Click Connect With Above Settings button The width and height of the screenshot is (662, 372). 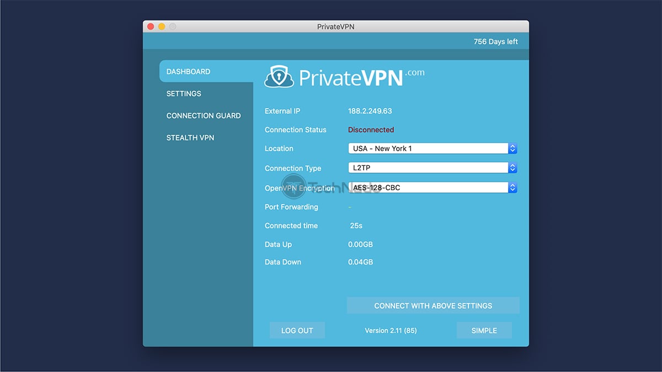pyautogui.click(x=433, y=306)
